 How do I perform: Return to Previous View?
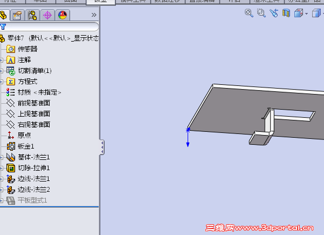274,14
